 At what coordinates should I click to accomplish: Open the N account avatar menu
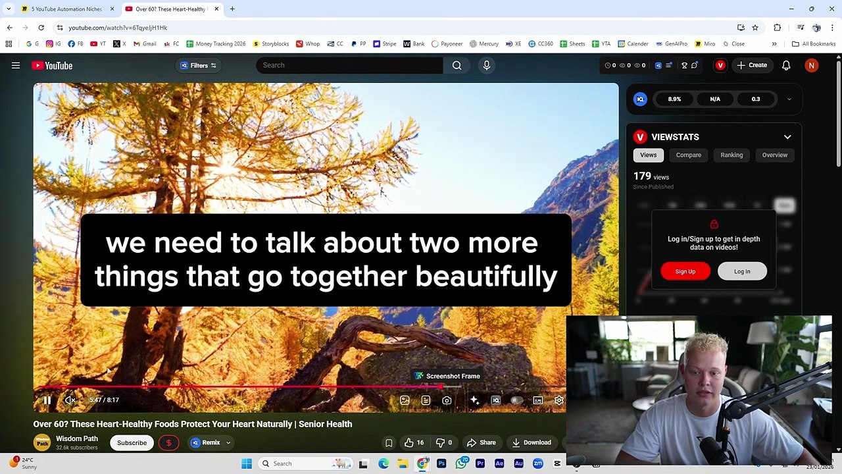[x=812, y=65]
